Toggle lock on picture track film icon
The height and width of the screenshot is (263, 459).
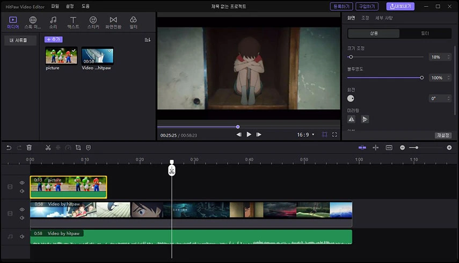click(10, 187)
